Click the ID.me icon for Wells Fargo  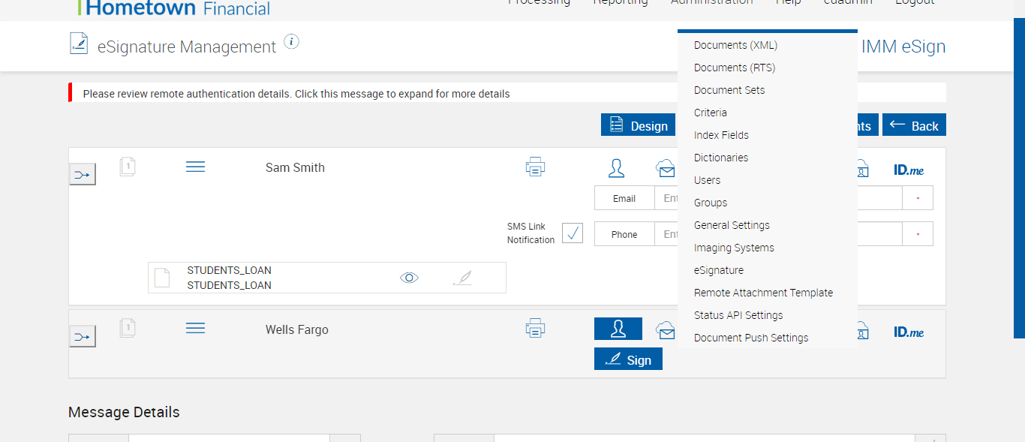[x=909, y=332]
